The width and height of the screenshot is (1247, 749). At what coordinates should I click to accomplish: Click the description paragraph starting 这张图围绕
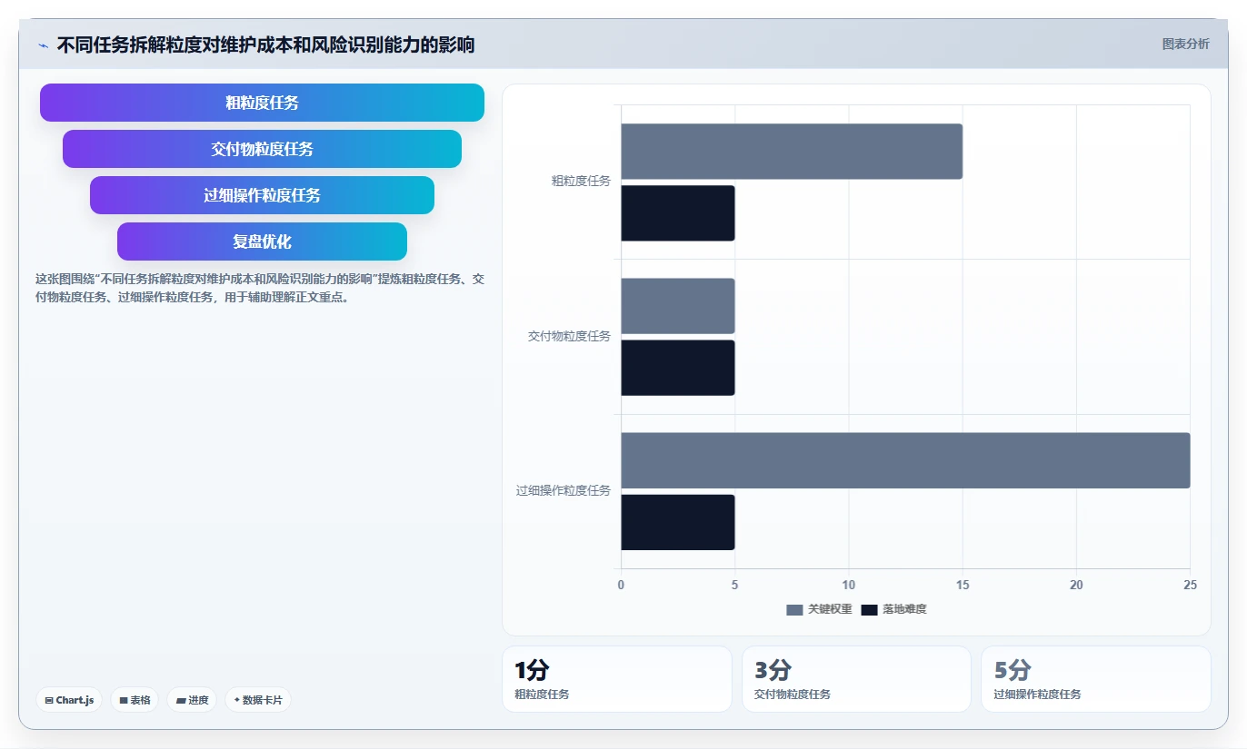pos(260,288)
